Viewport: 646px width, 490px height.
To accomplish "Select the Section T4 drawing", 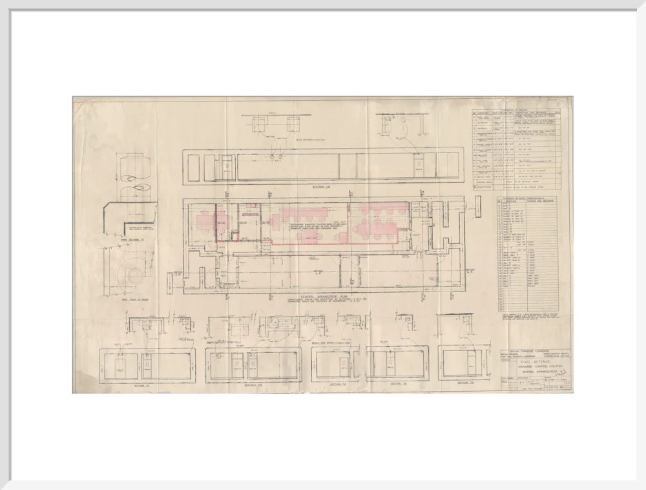I will [x=397, y=363].
